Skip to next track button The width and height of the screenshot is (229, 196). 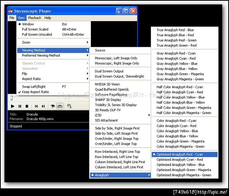[x=43, y=106]
